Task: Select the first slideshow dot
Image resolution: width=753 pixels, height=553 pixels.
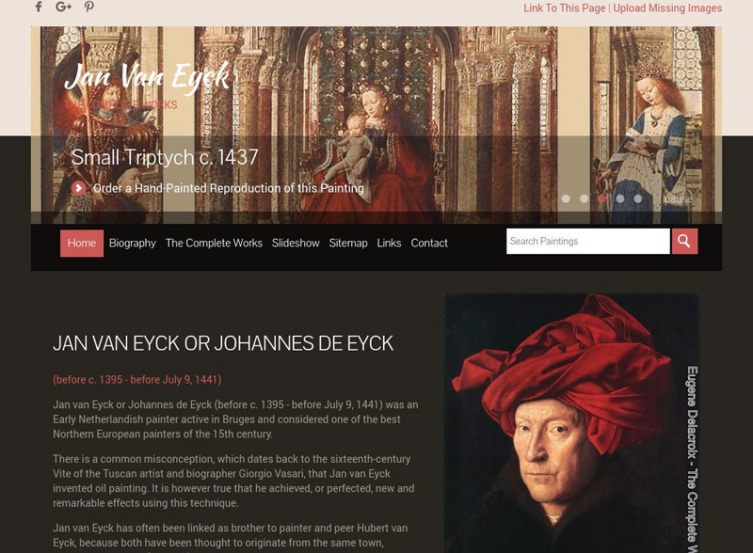Action: [566, 198]
